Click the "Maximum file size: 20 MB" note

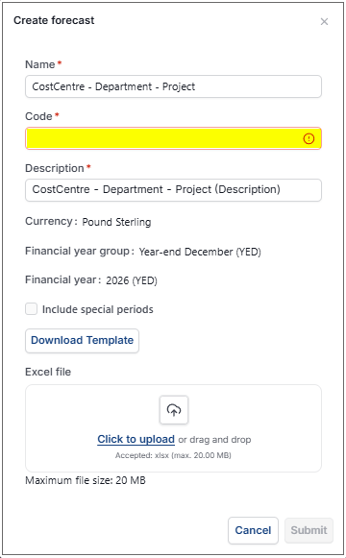coord(86,481)
